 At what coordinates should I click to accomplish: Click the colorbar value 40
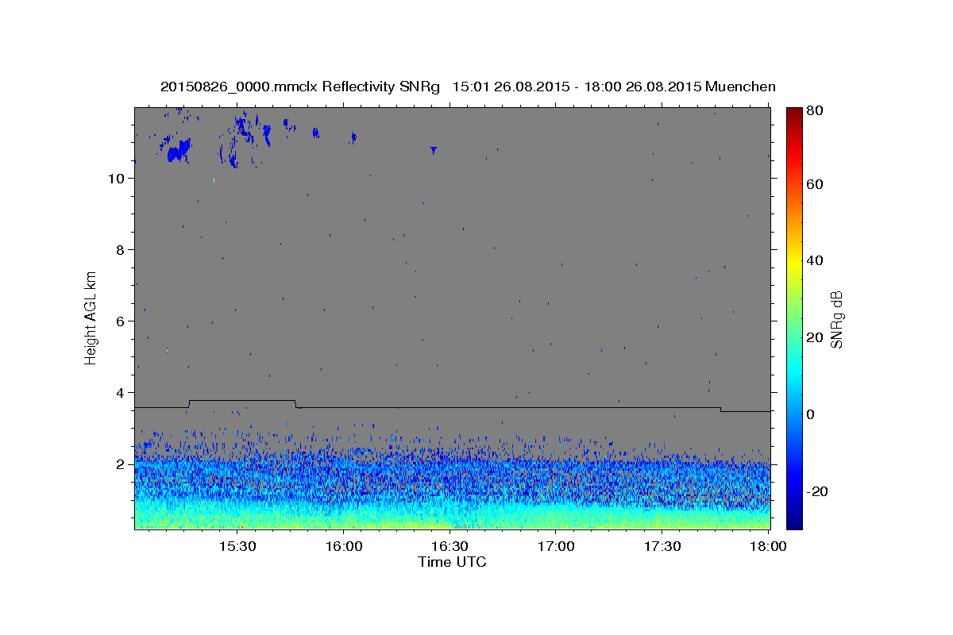pyautogui.click(x=816, y=260)
